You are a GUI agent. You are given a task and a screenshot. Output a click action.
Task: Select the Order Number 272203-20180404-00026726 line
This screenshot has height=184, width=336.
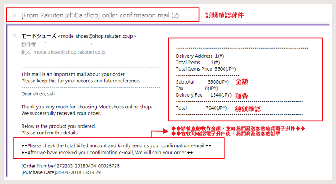(70, 166)
